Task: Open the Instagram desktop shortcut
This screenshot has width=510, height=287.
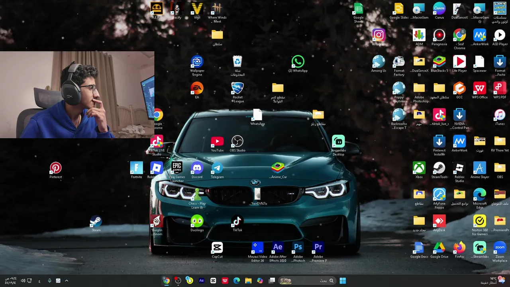Action: pos(379,37)
